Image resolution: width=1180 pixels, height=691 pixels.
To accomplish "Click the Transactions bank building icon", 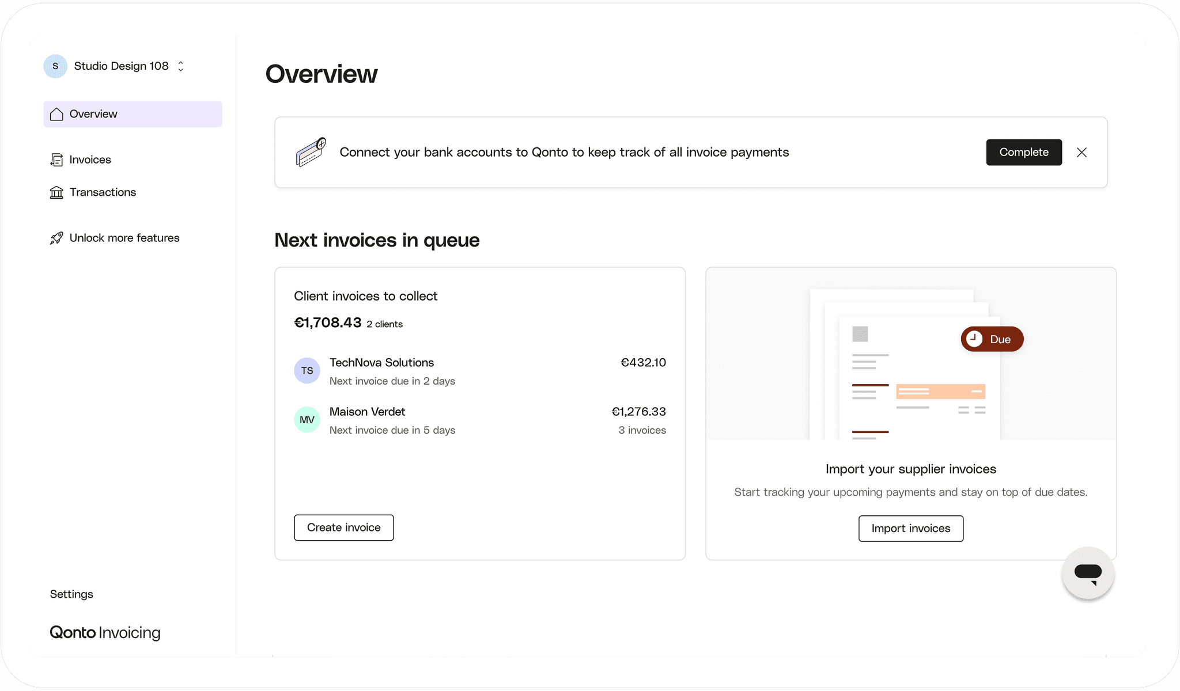I will click(56, 192).
